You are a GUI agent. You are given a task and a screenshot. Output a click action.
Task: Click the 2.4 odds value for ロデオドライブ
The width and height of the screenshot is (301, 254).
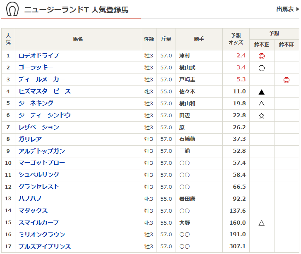click(x=241, y=56)
